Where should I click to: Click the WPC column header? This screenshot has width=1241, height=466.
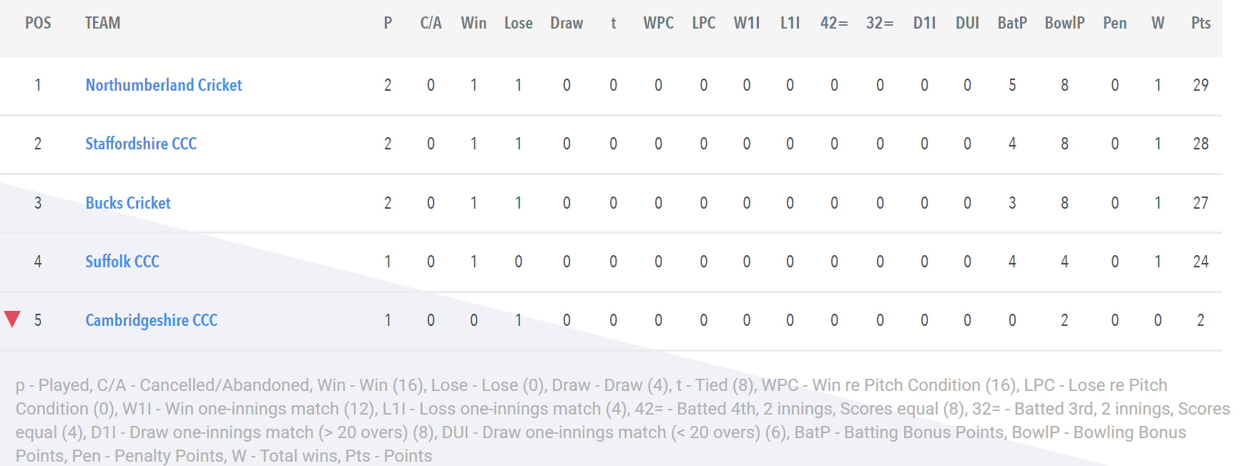tap(658, 23)
